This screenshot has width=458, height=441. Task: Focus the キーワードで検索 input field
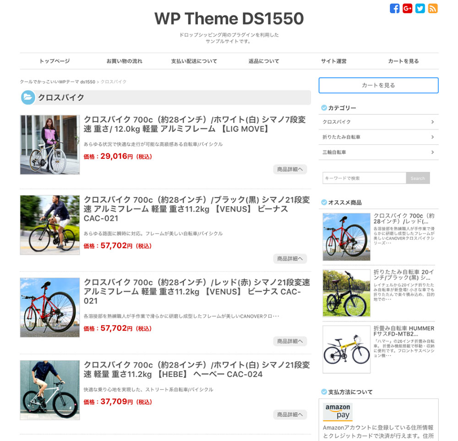point(364,178)
